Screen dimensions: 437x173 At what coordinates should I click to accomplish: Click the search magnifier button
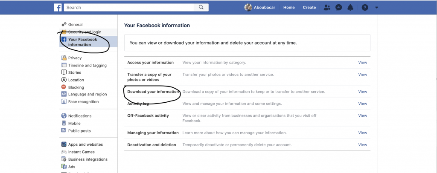coord(201,8)
